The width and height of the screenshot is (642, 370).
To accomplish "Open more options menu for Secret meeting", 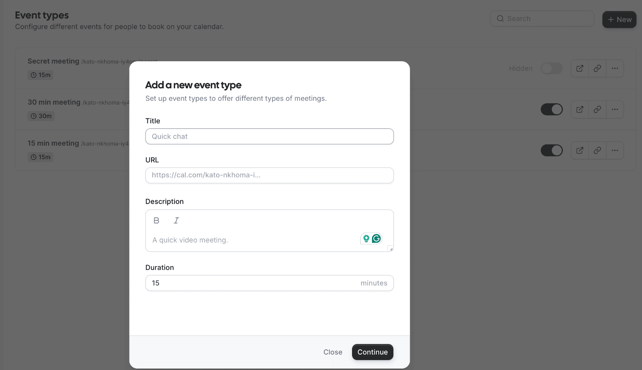I will click(x=615, y=68).
